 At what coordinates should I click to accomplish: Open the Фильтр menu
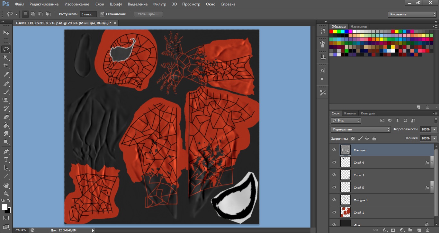click(x=160, y=4)
